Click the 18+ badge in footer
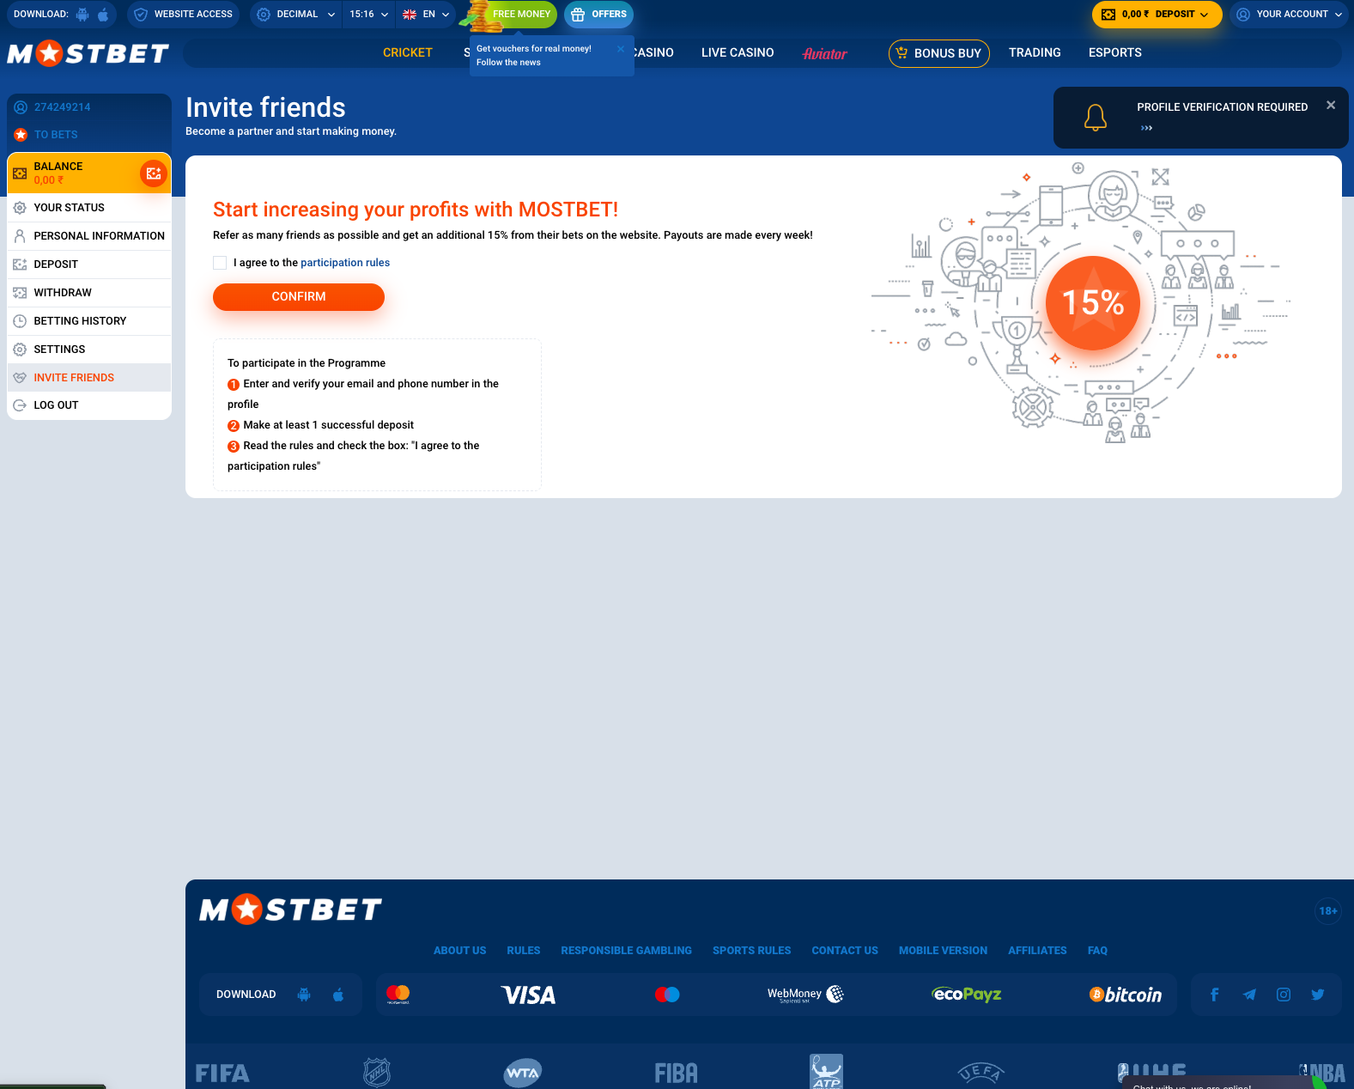The image size is (1354, 1089). point(1328,911)
